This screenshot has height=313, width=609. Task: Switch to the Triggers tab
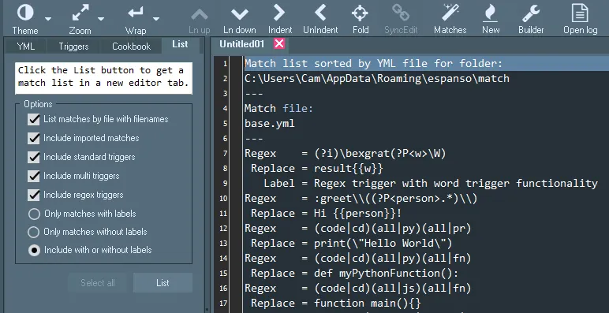tap(73, 47)
